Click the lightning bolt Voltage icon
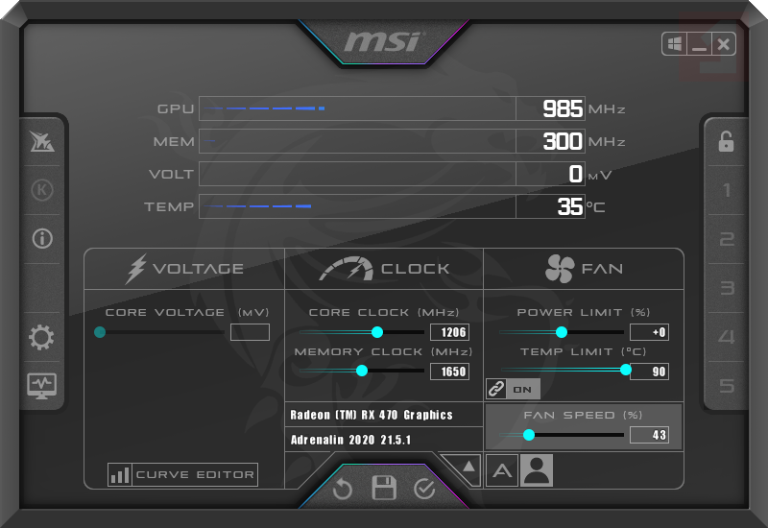Screen dimensions: 768x528 [x=135, y=269]
